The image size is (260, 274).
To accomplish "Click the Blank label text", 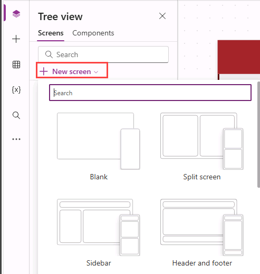I will (x=99, y=177).
